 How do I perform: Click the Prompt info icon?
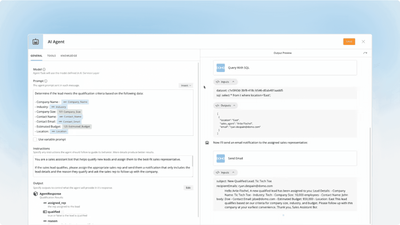point(46,81)
